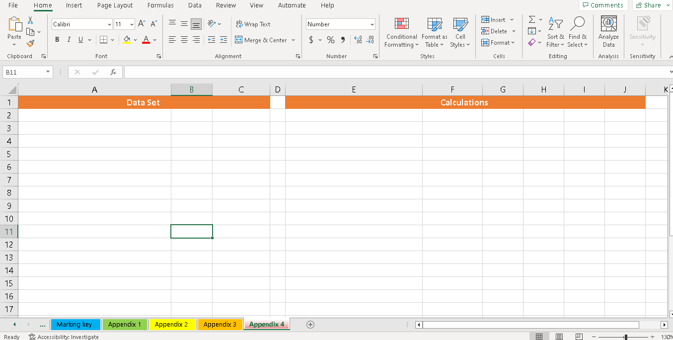Open the Review ribbon tab
This screenshot has width=673, height=340.
click(x=225, y=5)
